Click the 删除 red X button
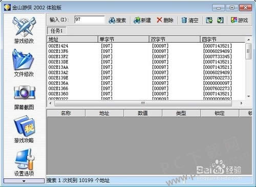 (x=165, y=20)
